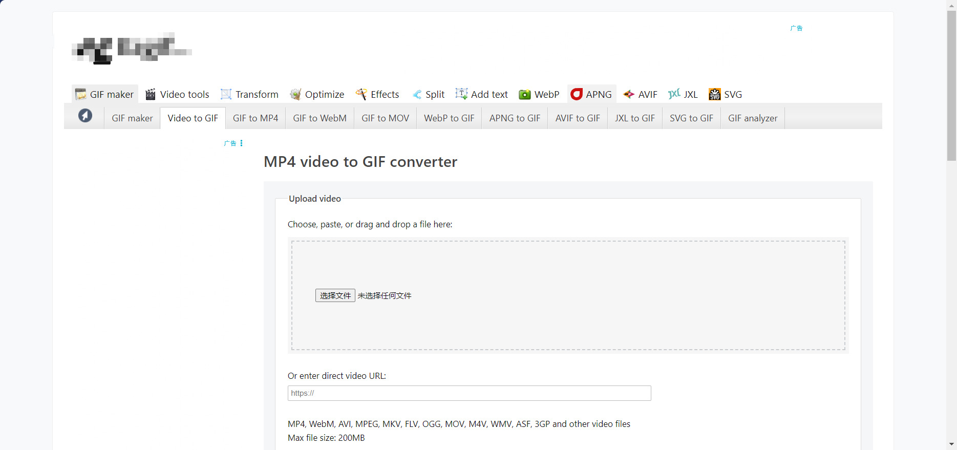Click the ad options three-dot icon
957x450 pixels.
[241, 143]
